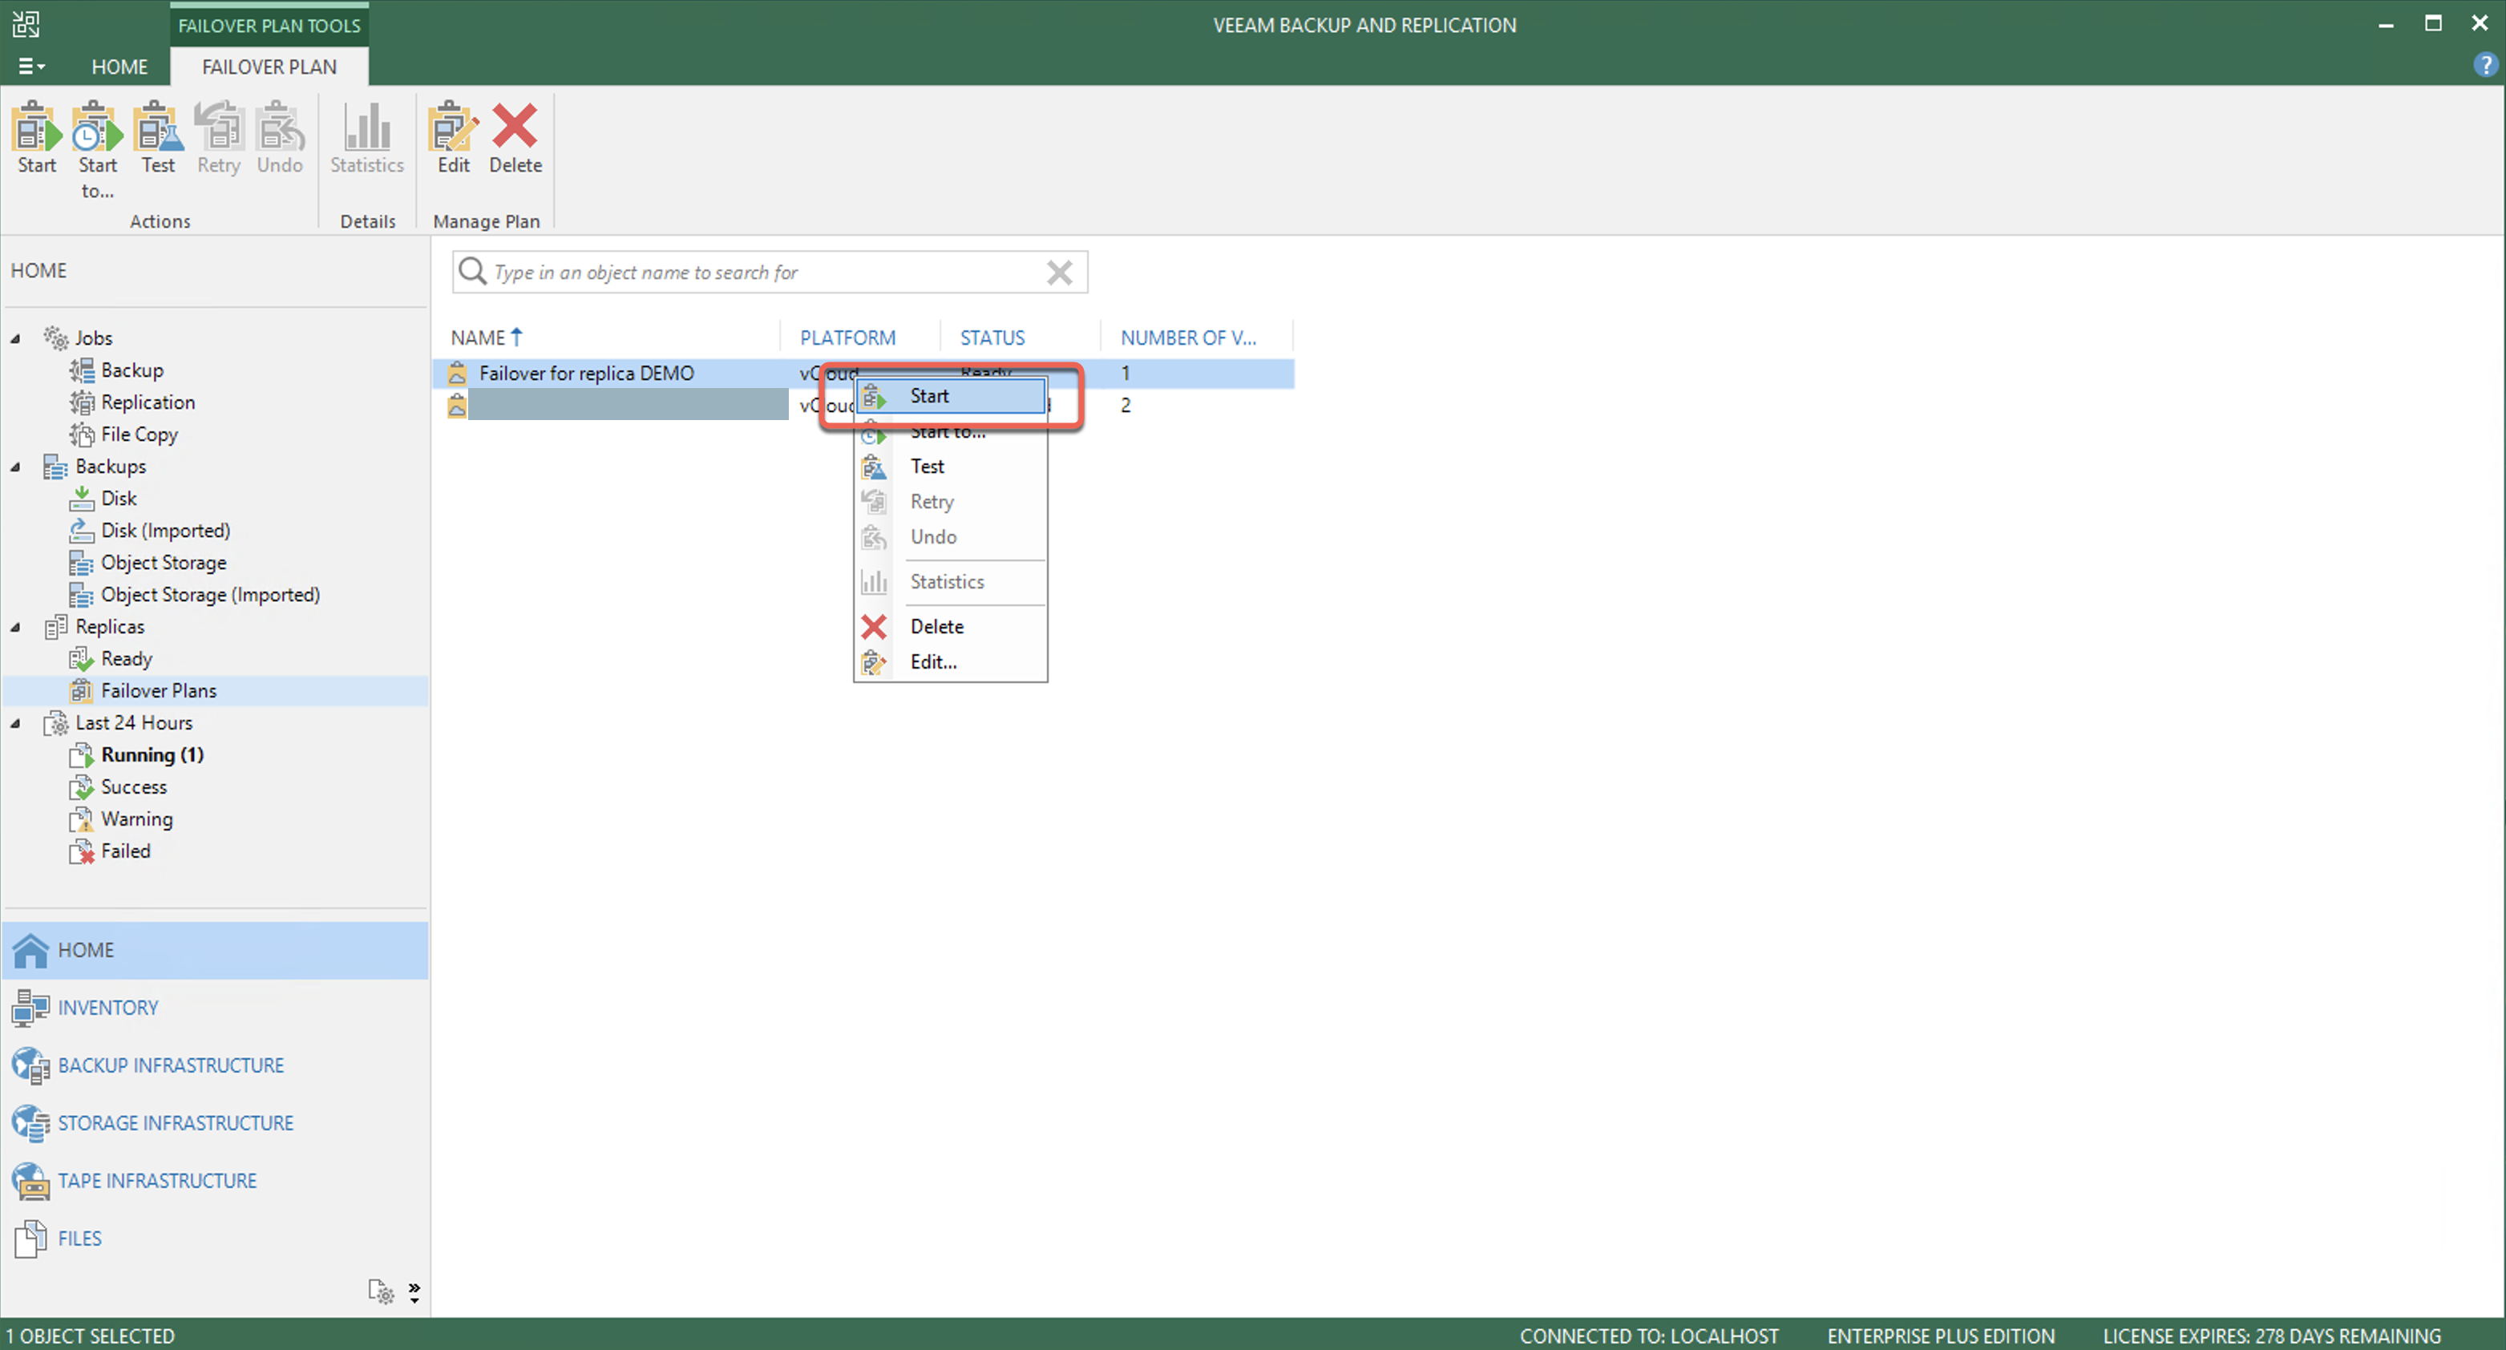This screenshot has width=2506, height=1350.
Task: Open the help question mark icon
Action: 2484,65
